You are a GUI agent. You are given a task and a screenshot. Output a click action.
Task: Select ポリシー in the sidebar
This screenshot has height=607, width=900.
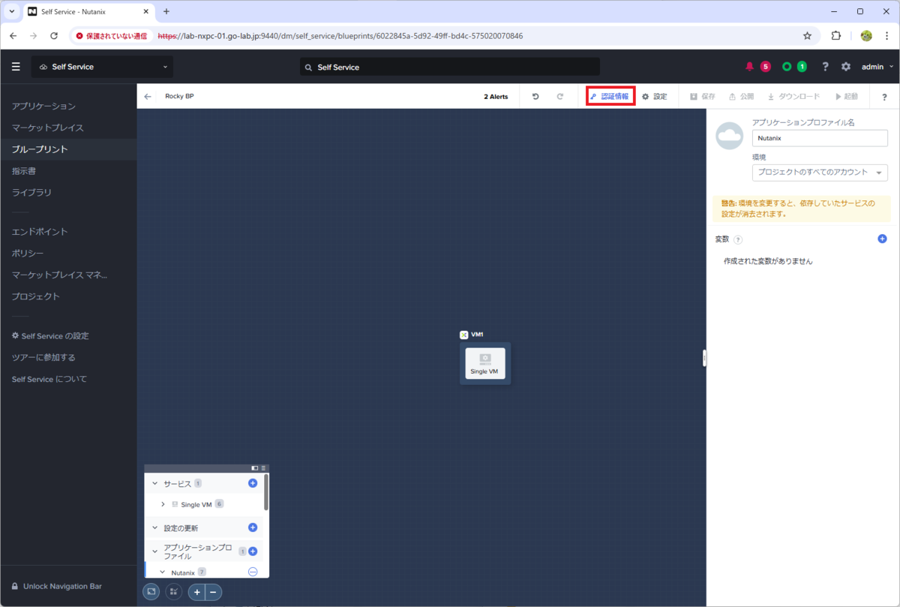pos(28,254)
